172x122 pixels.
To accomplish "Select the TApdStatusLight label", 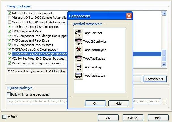I will pos(95,50).
